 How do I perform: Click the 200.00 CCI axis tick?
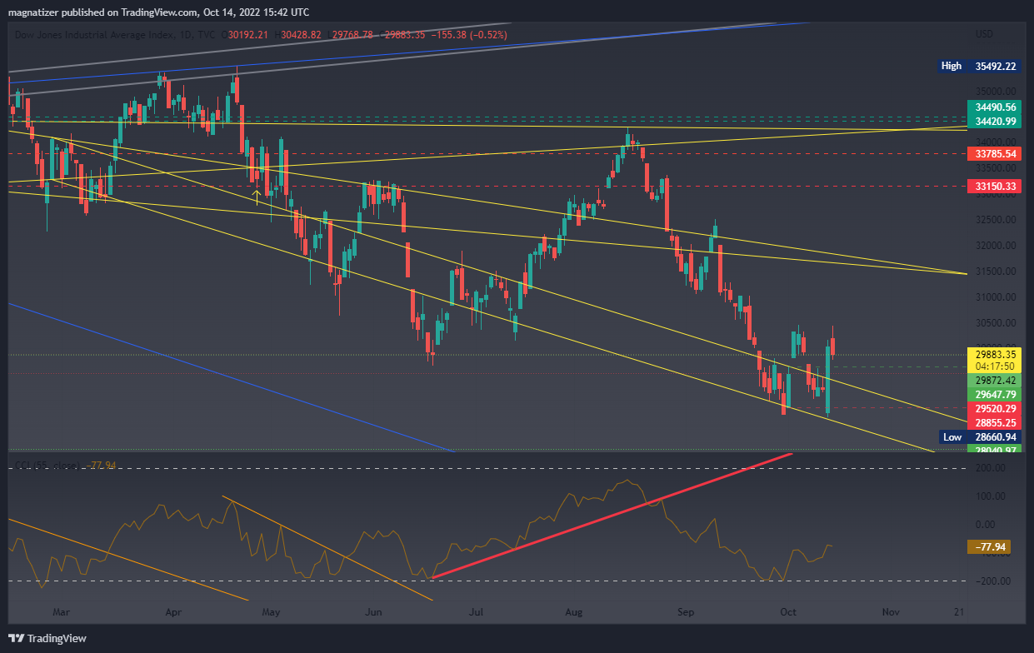(x=992, y=469)
